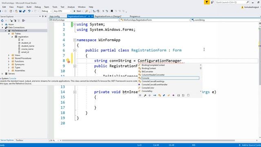Open the Edit menu

pyautogui.click(x=4, y=7)
